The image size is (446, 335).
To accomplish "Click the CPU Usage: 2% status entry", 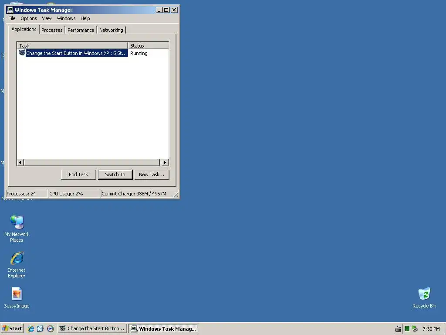I will click(x=74, y=194).
